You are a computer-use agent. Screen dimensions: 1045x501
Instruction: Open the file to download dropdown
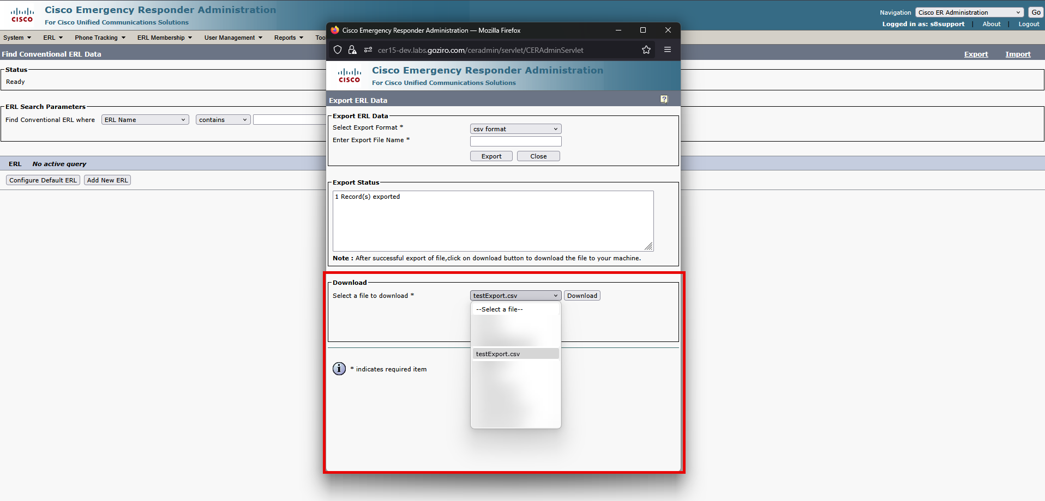coord(515,296)
